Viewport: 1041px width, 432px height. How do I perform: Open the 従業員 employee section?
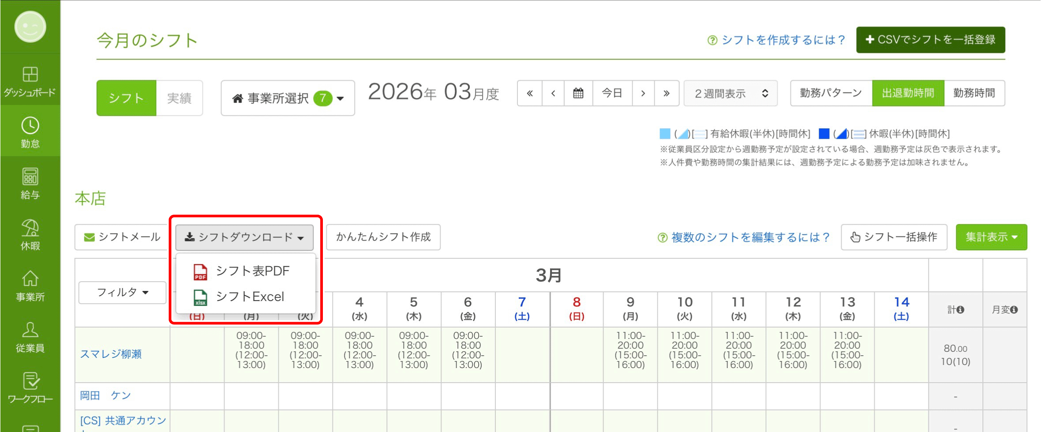pos(30,337)
